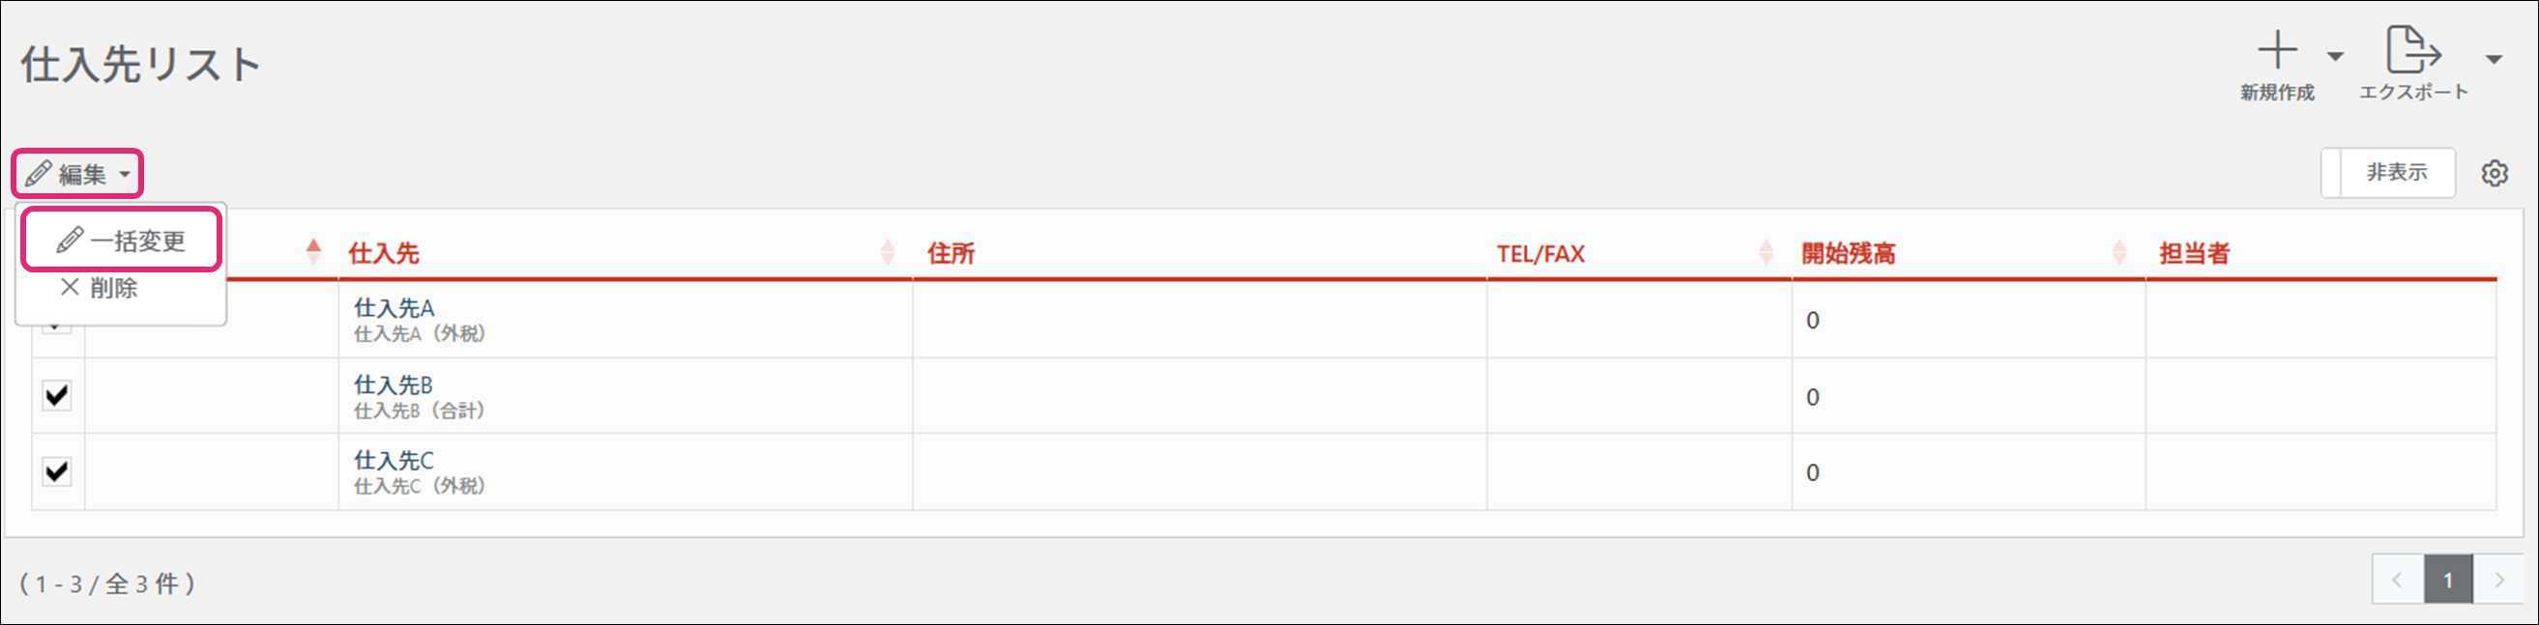Viewport: 2539px width, 625px height.
Task: Open the 仕入先A supplier link
Action: pos(394,308)
